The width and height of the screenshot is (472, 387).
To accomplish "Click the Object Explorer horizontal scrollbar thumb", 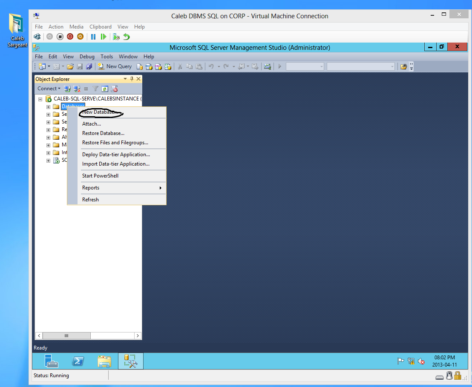I will [x=66, y=335].
